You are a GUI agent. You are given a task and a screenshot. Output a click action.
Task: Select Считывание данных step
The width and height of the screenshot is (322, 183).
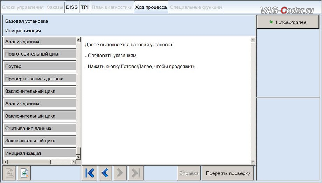coord(40,128)
